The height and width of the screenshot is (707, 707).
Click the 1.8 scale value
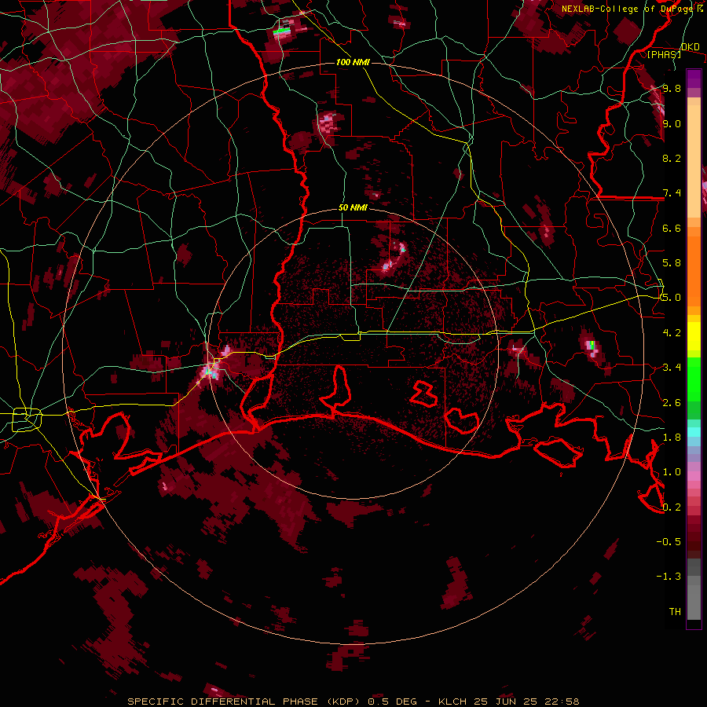point(672,438)
